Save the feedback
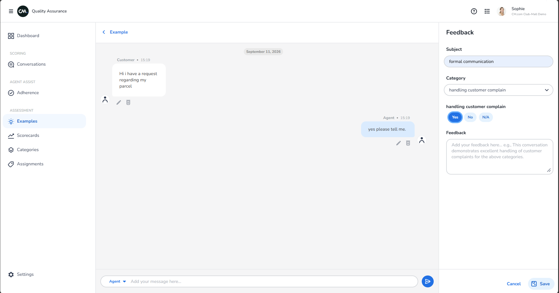The height and width of the screenshot is (293, 559). point(541,284)
